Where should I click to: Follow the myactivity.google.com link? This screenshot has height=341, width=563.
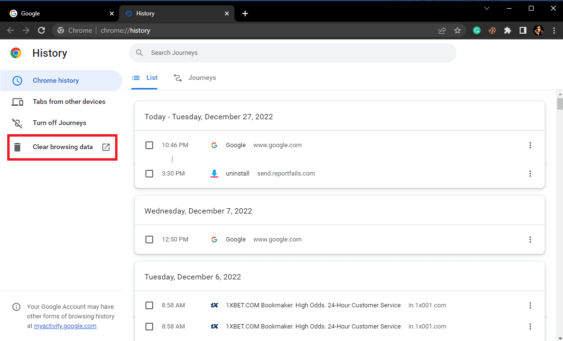point(65,326)
